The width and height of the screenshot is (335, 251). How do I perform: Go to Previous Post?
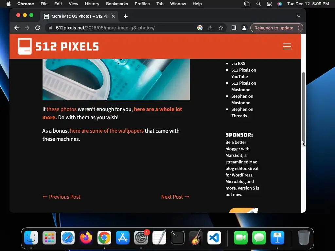(x=62, y=197)
